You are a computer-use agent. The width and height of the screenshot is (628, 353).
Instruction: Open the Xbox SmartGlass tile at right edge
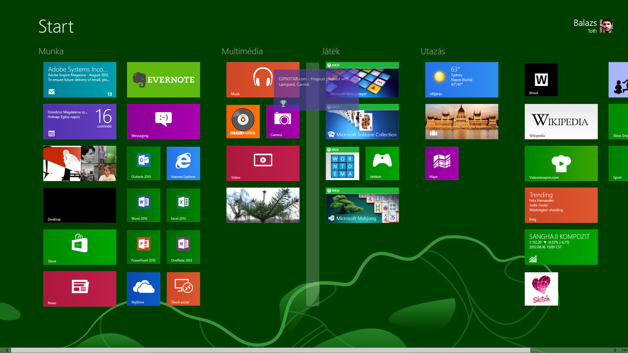(x=618, y=122)
